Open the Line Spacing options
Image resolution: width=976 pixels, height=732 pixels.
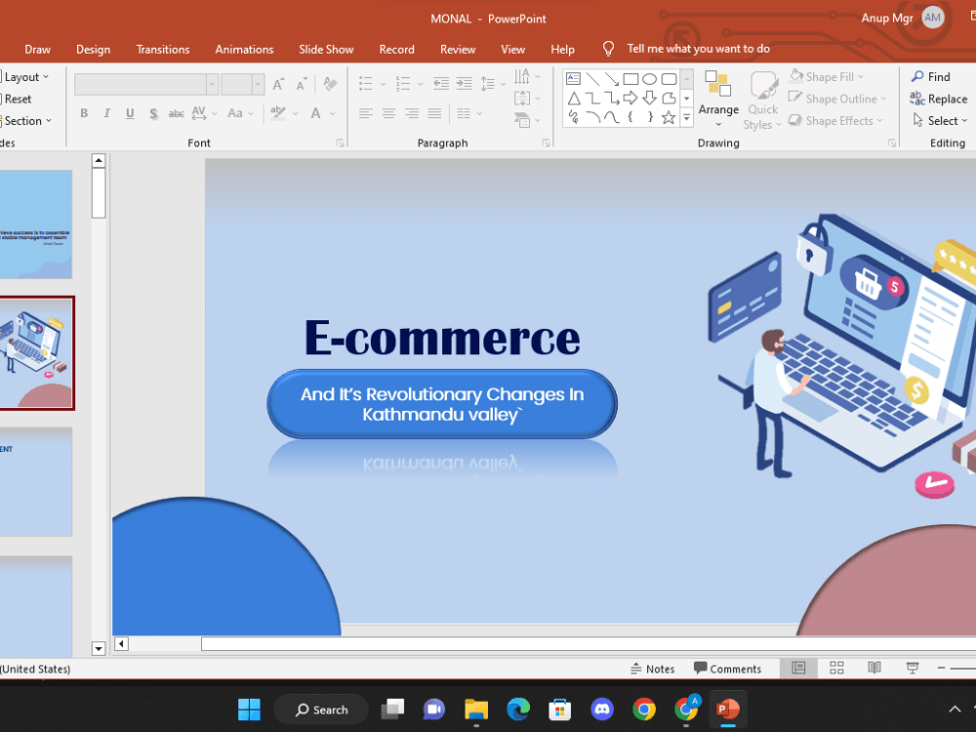pyautogui.click(x=493, y=83)
